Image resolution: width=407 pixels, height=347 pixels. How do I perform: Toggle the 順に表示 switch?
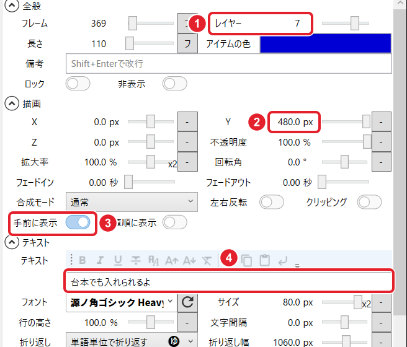[175, 222]
